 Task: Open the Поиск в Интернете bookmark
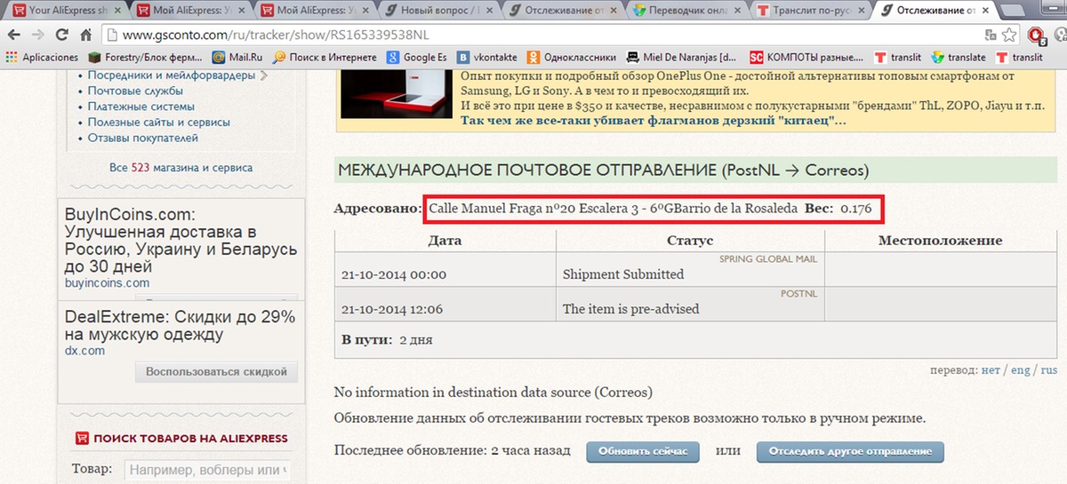click(325, 57)
